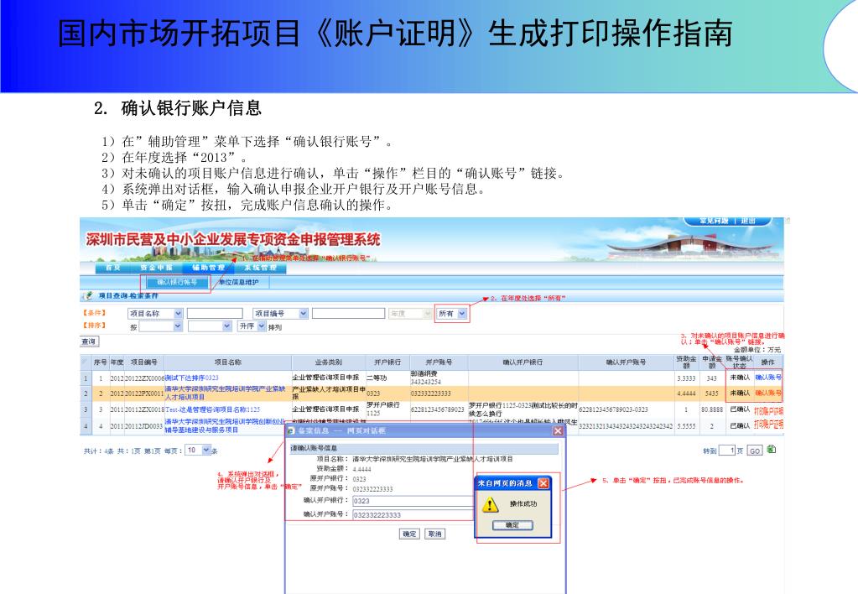Open the 辅助管理 menu tab
Screen dimensions: 858x594
point(208,268)
